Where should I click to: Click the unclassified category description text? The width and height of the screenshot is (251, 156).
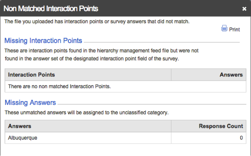coord(87,113)
